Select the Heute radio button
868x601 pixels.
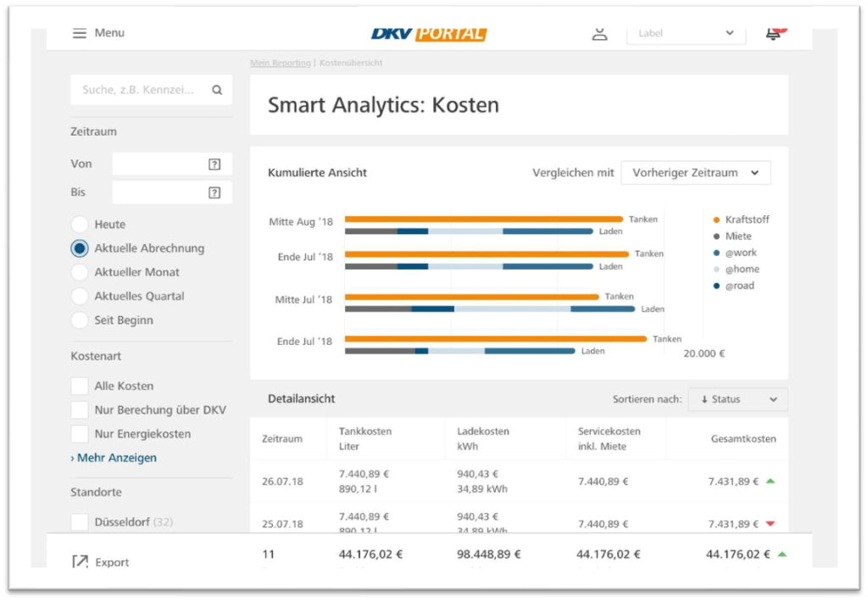point(79,225)
